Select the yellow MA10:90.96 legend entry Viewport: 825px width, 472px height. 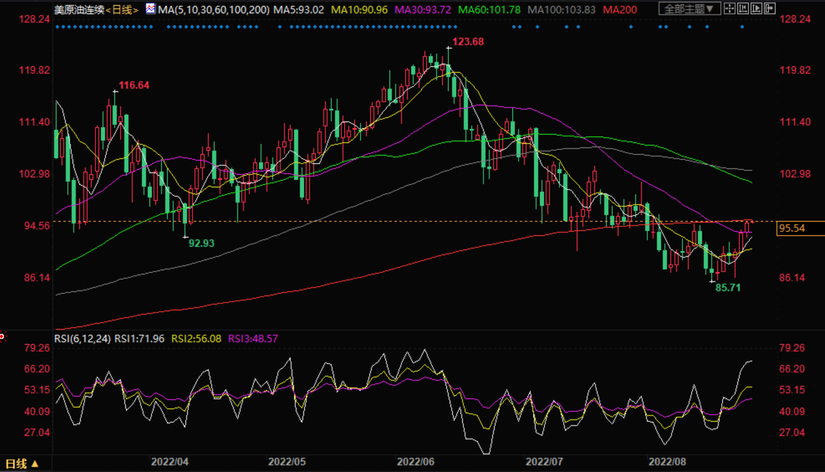point(360,10)
